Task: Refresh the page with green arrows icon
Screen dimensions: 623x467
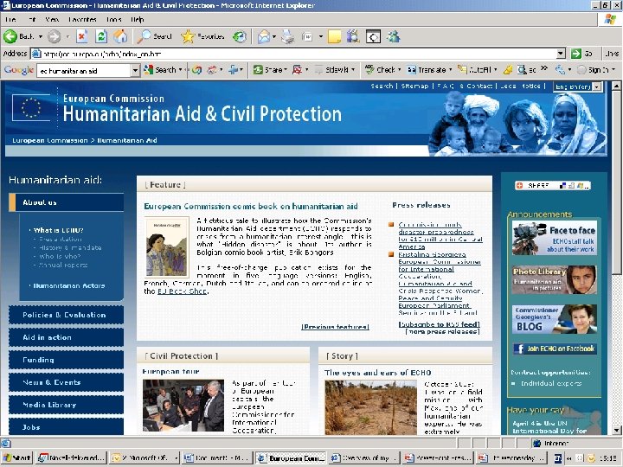Action: (101, 36)
